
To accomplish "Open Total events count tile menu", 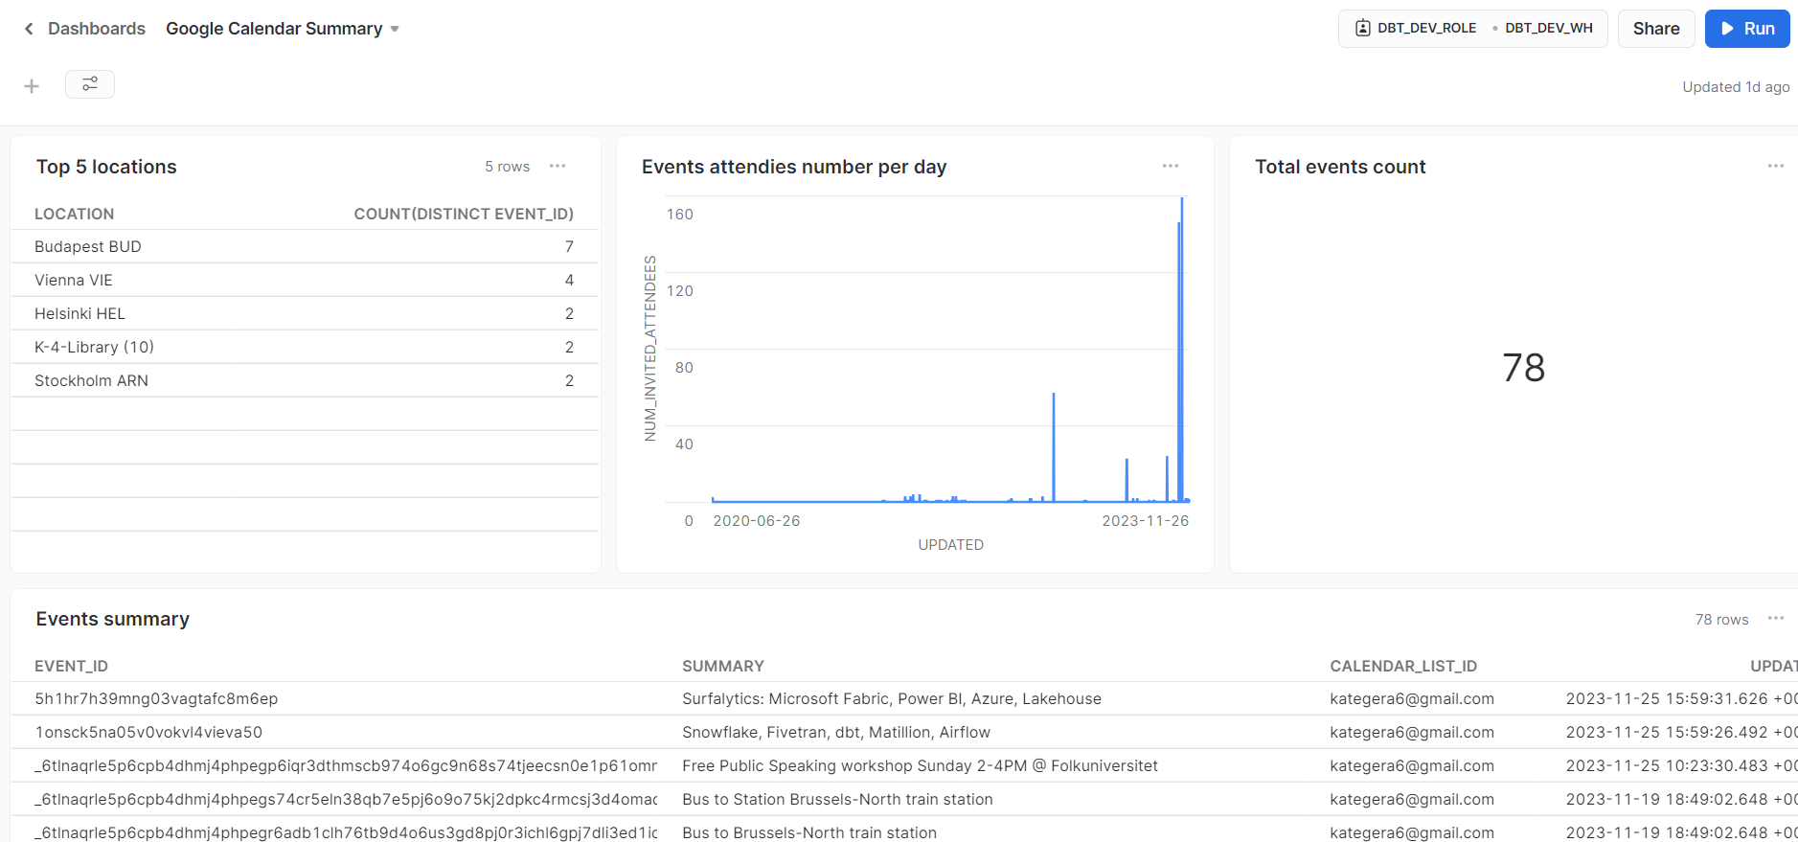I will click(1776, 166).
